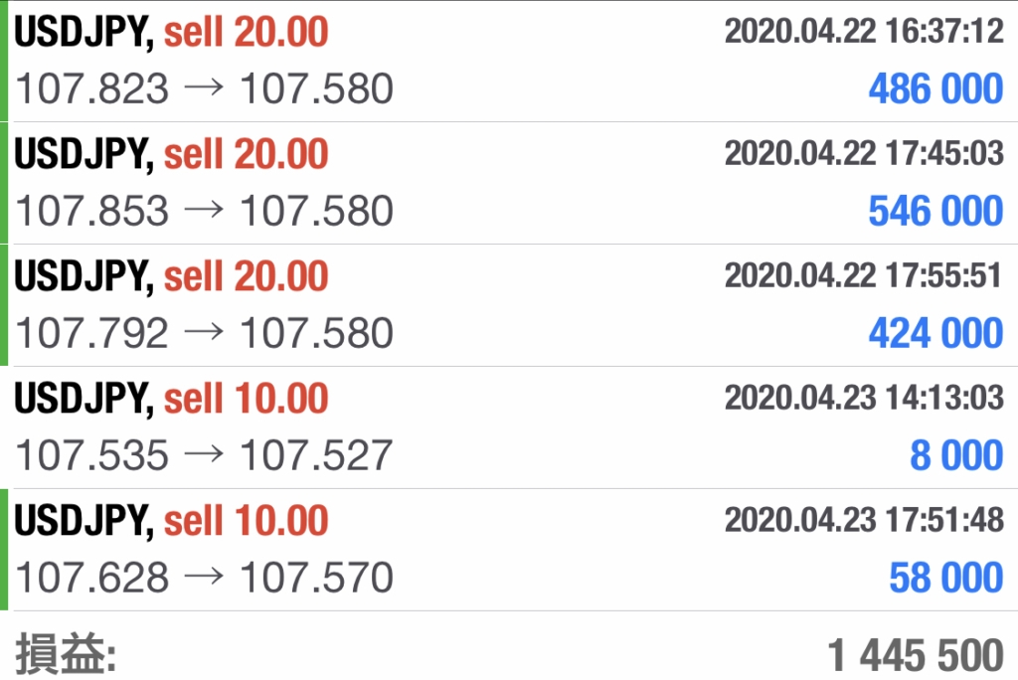Open the USDJPY sell trade at 107.823

[509, 61]
